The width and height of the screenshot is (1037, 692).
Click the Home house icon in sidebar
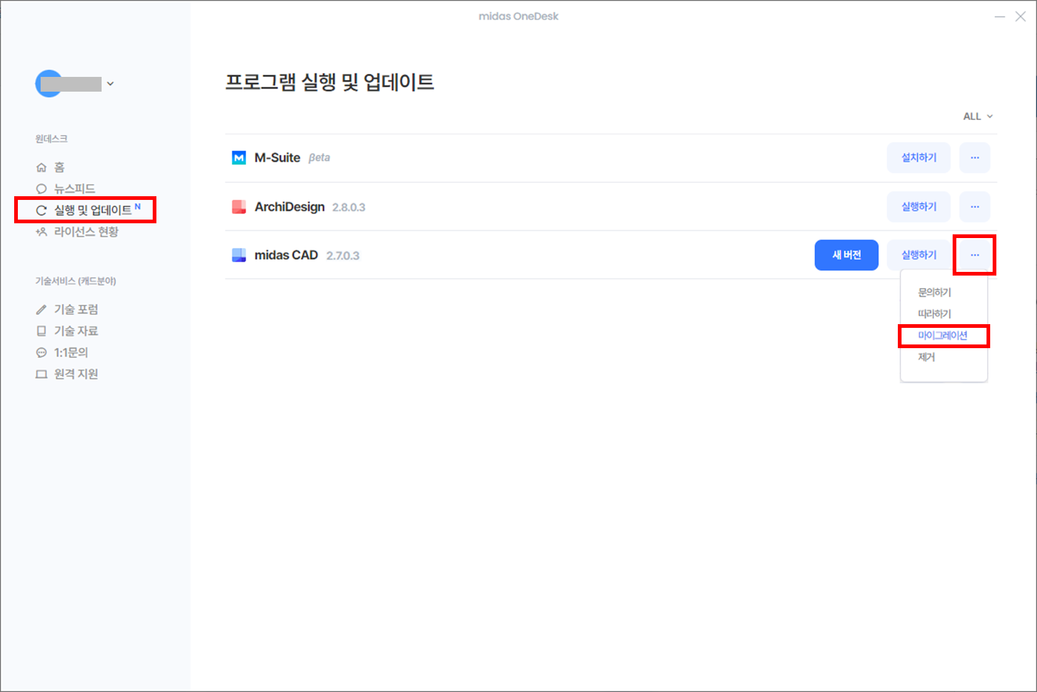pyautogui.click(x=41, y=167)
